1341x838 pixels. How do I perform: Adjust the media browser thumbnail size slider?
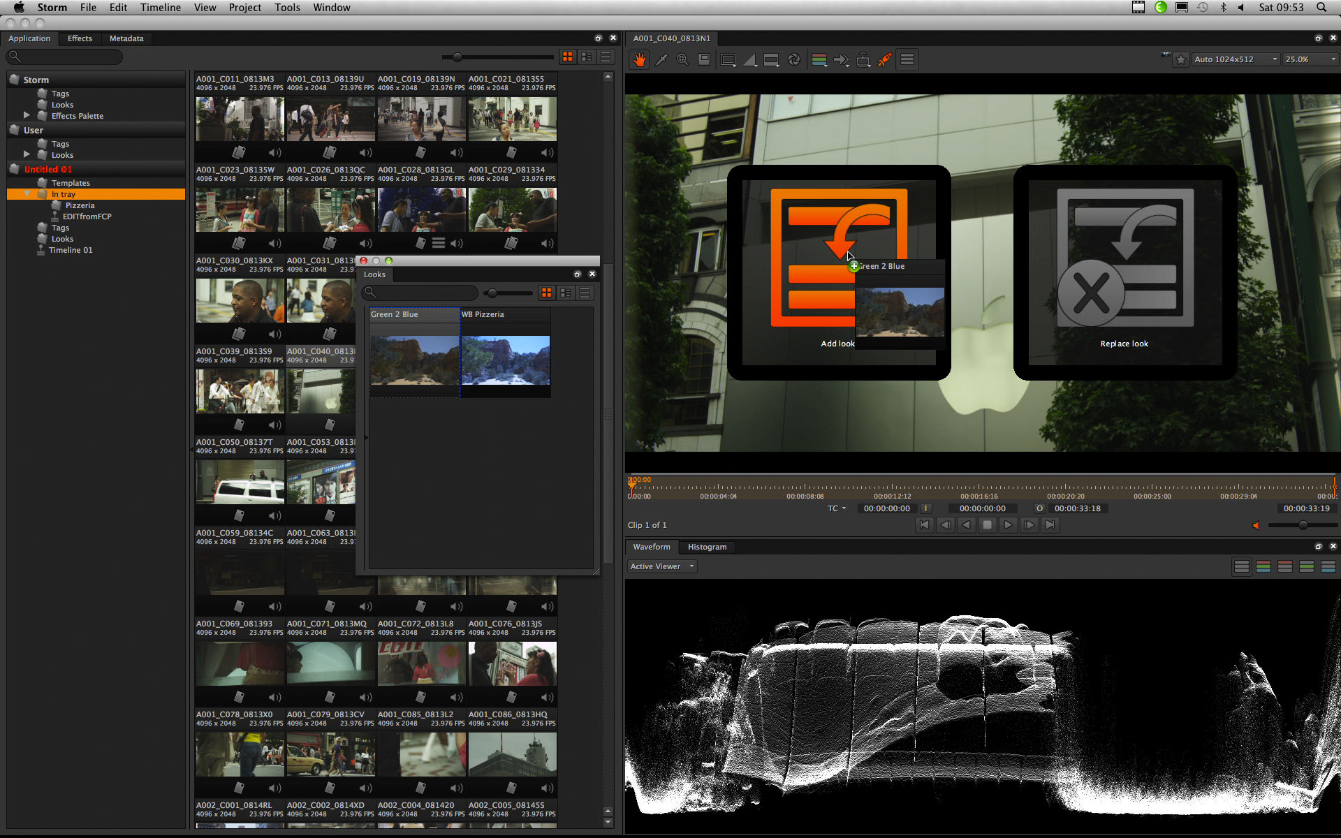tap(457, 57)
